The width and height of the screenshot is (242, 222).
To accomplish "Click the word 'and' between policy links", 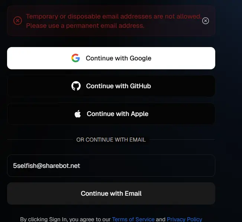I will pyautogui.click(x=161, y=219).
